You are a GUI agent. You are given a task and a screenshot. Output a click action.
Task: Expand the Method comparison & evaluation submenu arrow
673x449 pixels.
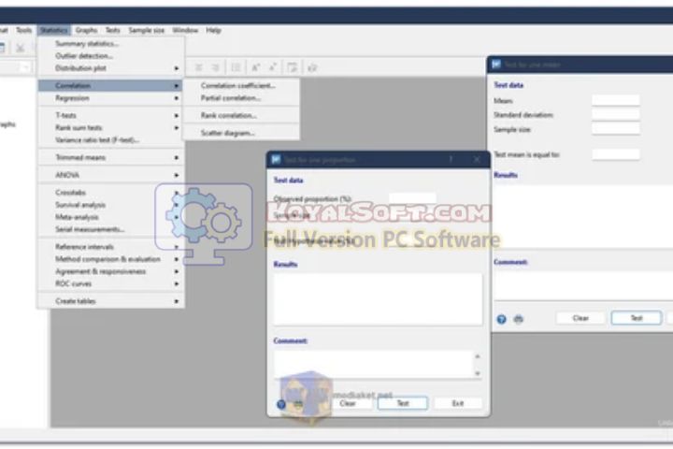pos(176,259)
